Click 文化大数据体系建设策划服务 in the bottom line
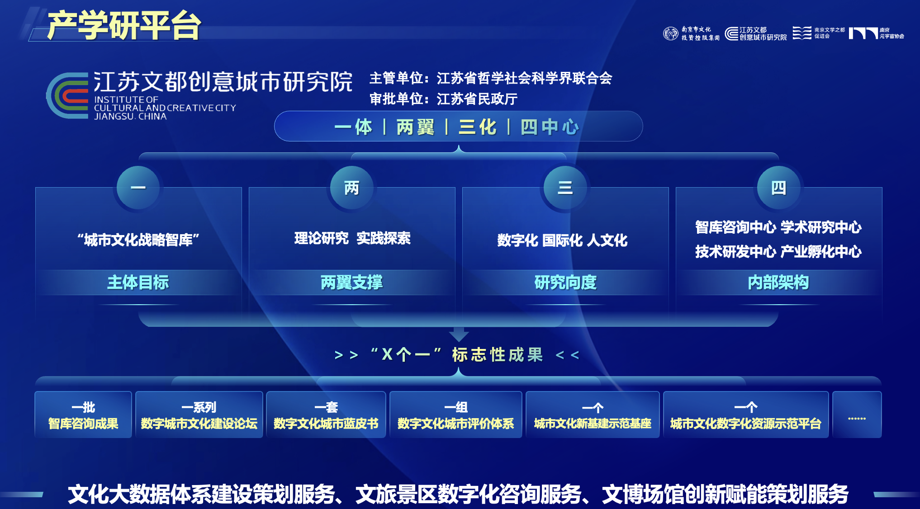 point(202,494)
